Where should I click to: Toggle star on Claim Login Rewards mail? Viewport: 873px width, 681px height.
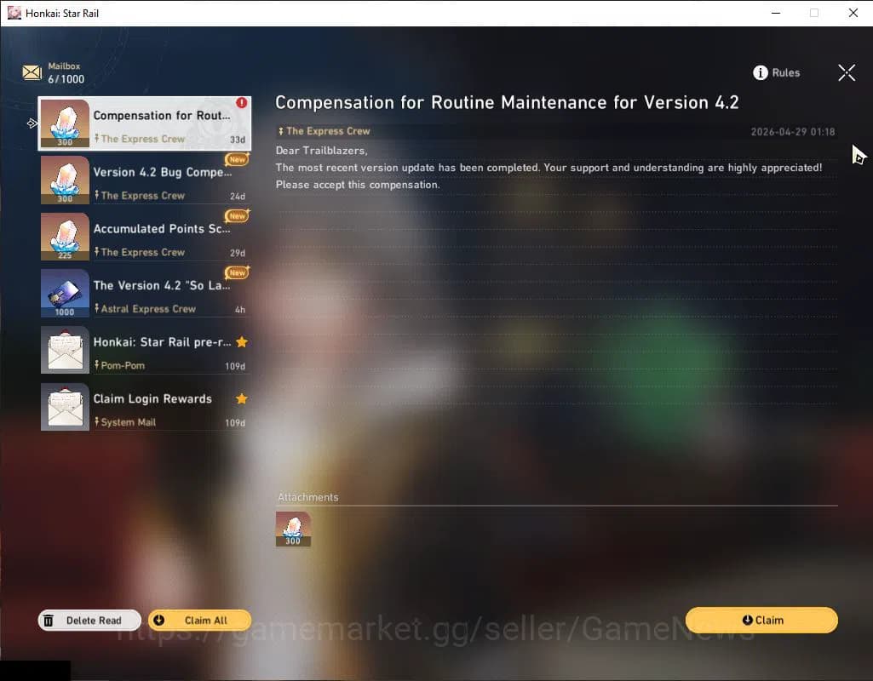242,398
